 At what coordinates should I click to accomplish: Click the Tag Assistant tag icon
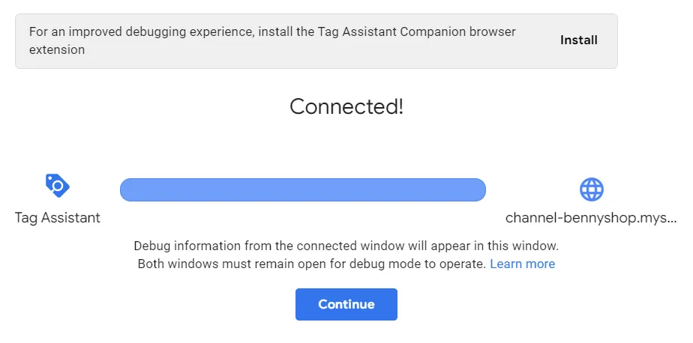(x=57, y=185)
